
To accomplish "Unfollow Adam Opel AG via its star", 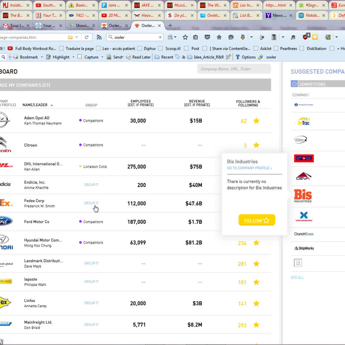I will pos(256,121).
